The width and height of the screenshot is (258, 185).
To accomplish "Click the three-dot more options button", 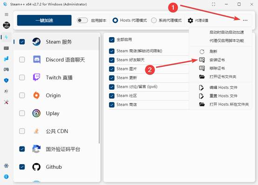I will (245, 20).
